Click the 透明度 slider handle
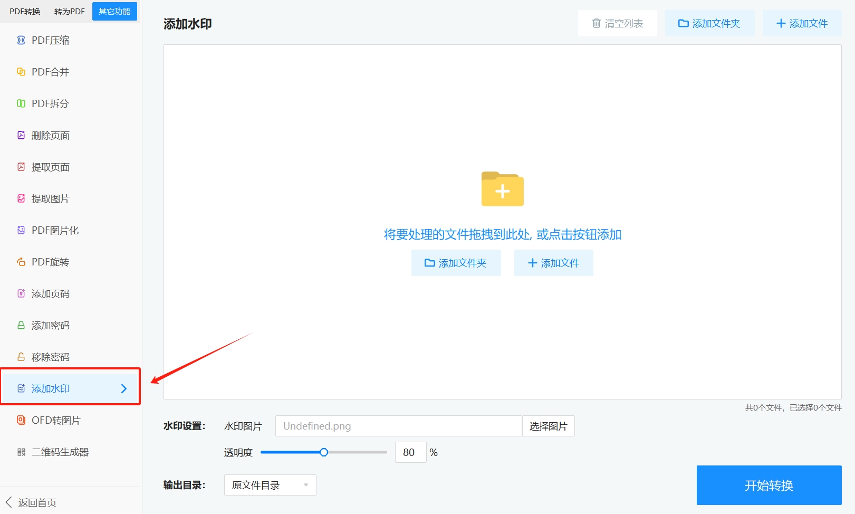This screenshot has height=514, width=855. (x=324, y=452)
